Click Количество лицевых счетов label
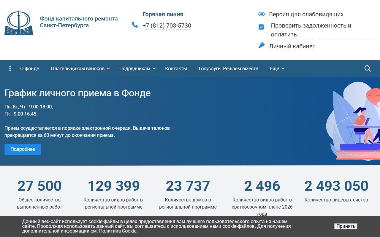 pos(336,200)
